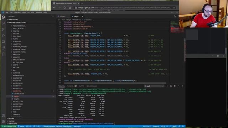Click the browser address bar URL
The image size is (228, 128).
125,7
